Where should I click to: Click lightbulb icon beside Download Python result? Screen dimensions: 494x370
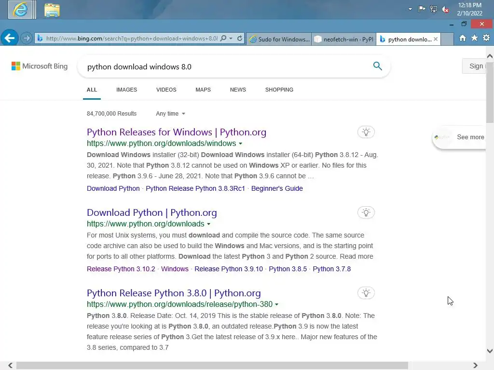(x=366, y=212)
